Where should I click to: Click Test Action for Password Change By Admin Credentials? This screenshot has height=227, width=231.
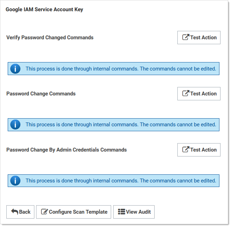click(199, 150)
